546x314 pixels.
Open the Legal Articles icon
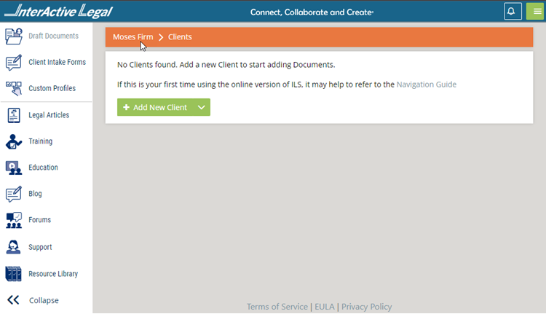pyautogui.click(x=14, y=115)
